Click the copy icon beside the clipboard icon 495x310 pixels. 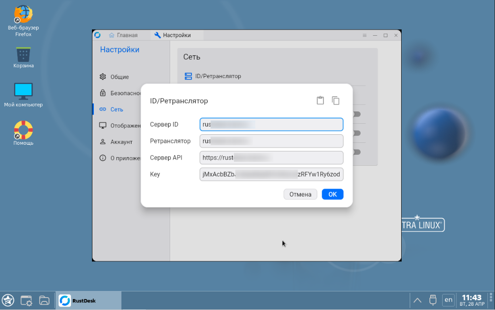coord(336,100)
